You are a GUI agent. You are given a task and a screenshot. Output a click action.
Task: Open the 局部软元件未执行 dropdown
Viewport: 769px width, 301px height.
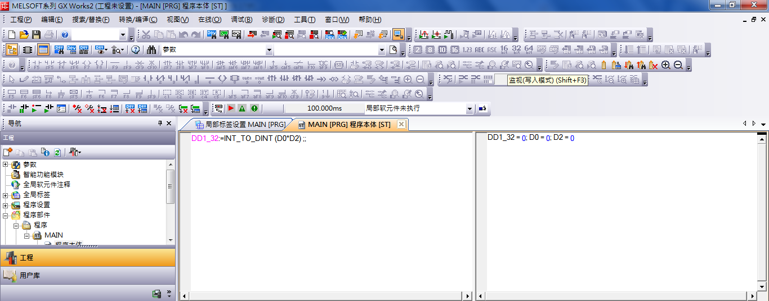coord(470,109)
